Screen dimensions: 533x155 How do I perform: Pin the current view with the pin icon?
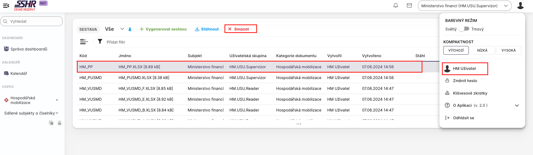tap(130, 29)
